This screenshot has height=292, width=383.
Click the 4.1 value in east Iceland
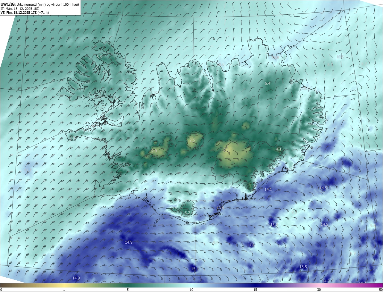point(279,149)
